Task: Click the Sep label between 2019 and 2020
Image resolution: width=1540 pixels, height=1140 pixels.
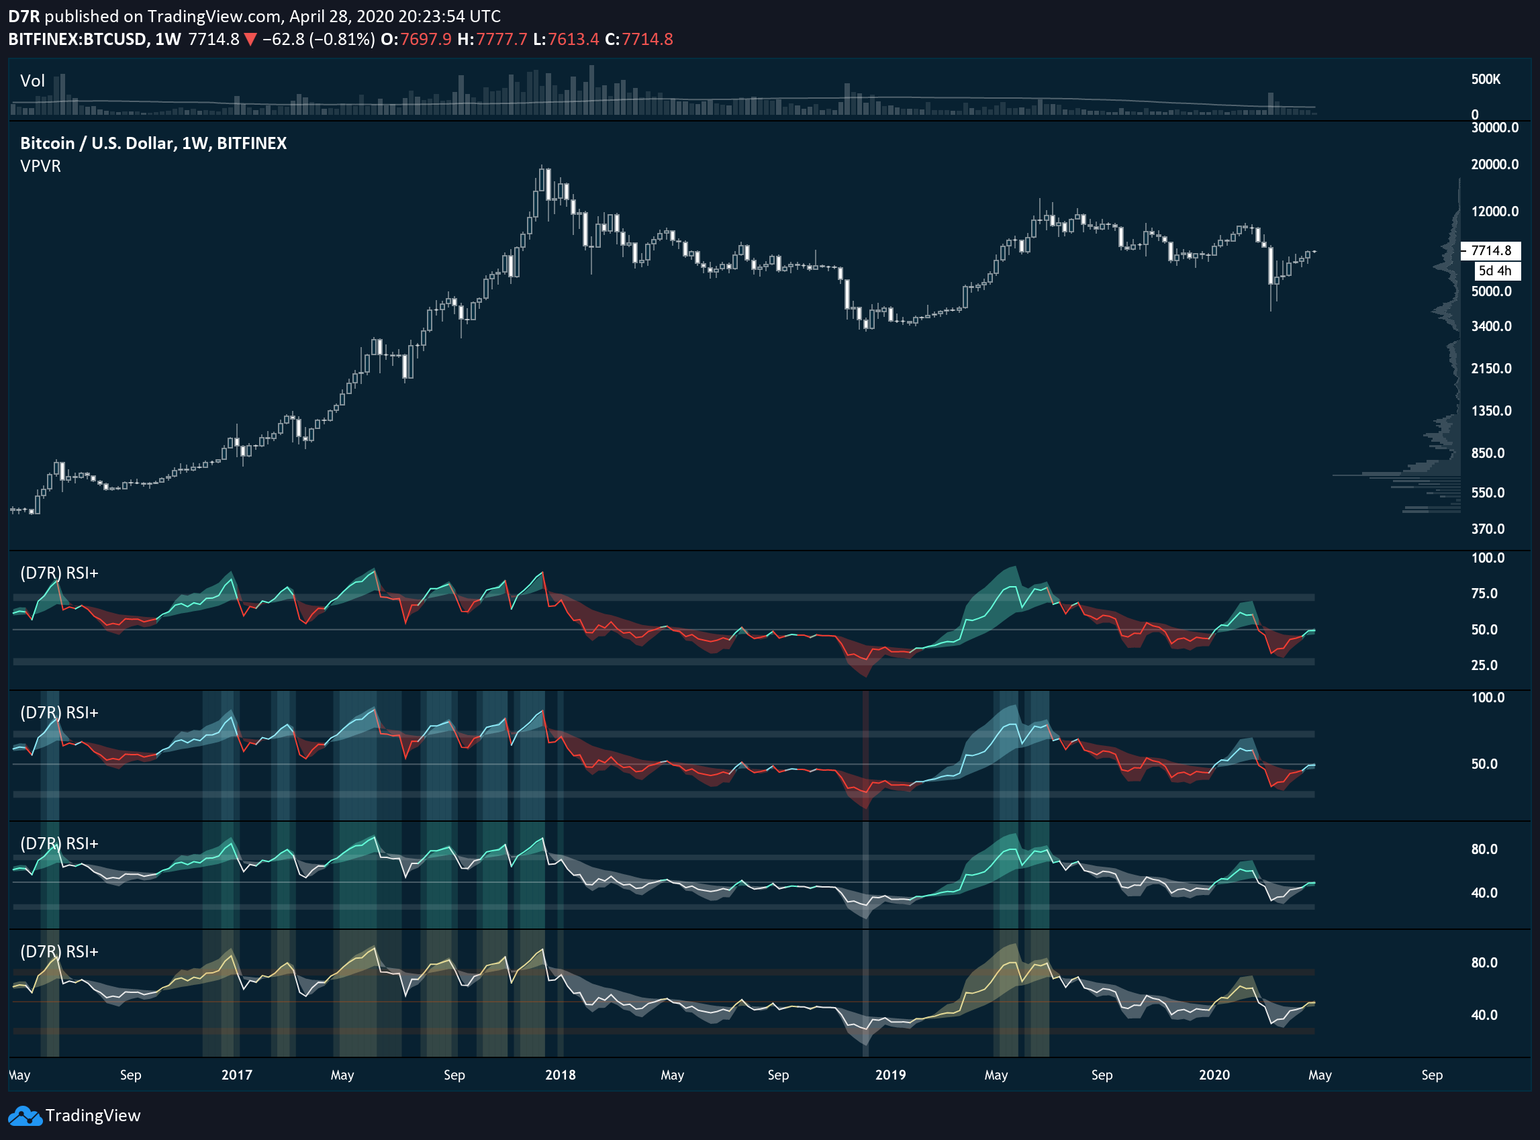Action: [1102, 1075]
